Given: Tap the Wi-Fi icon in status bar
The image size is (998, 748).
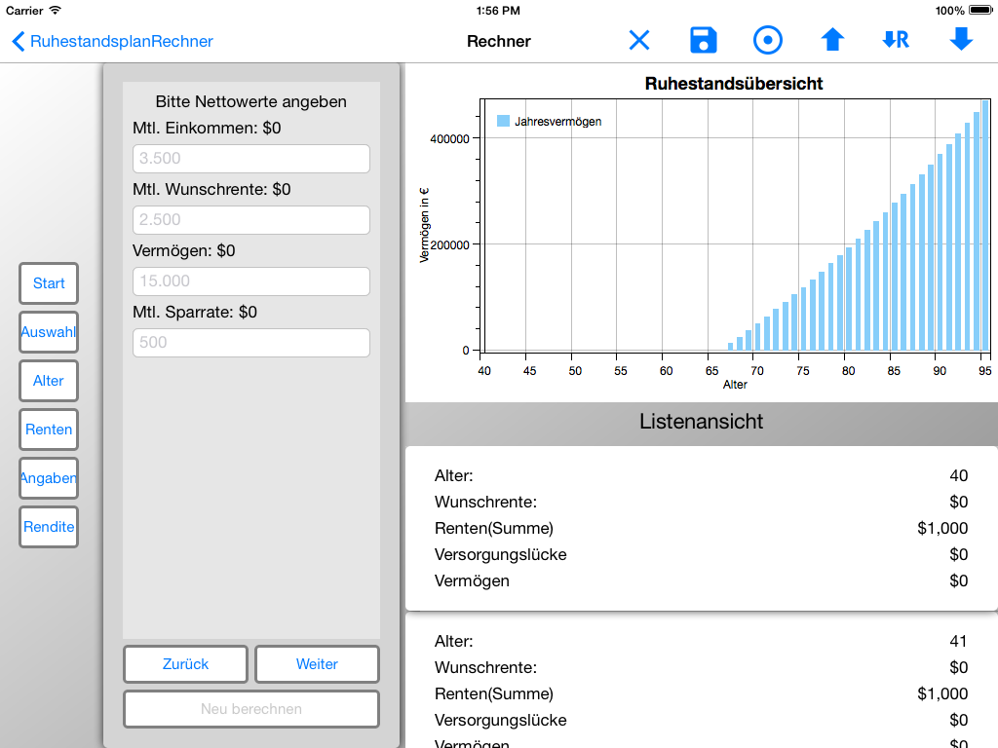Looking at the screenshot, I should point(56,10).
